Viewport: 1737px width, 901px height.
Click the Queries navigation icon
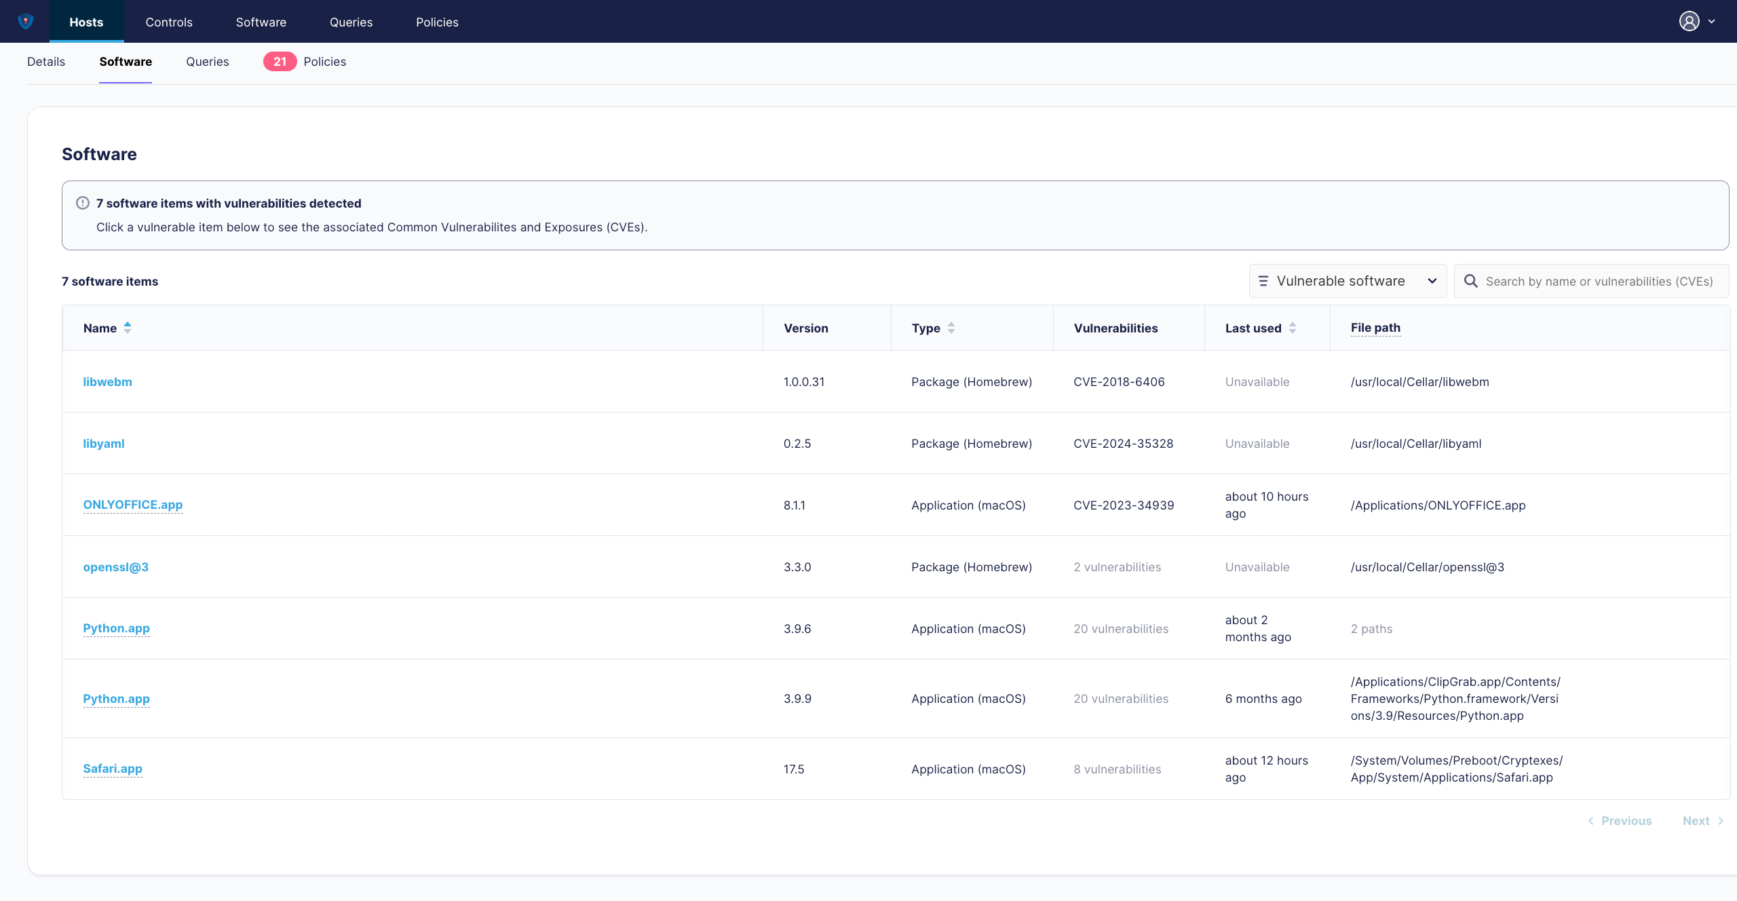349,20
